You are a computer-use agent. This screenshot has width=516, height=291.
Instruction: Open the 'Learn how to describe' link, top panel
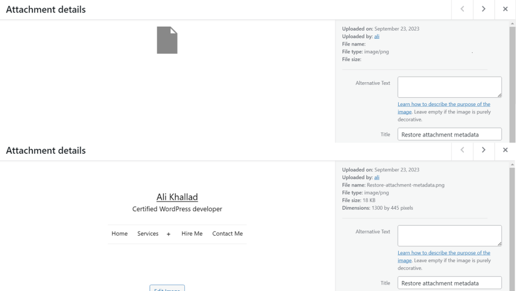click(443, 104)
